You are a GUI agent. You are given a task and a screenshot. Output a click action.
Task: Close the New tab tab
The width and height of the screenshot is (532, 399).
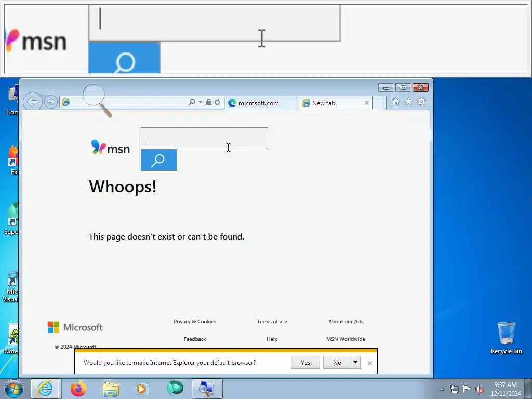tap(367, 103)
